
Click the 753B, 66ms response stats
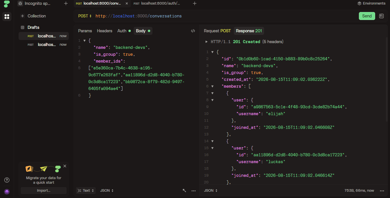[359, 191]
